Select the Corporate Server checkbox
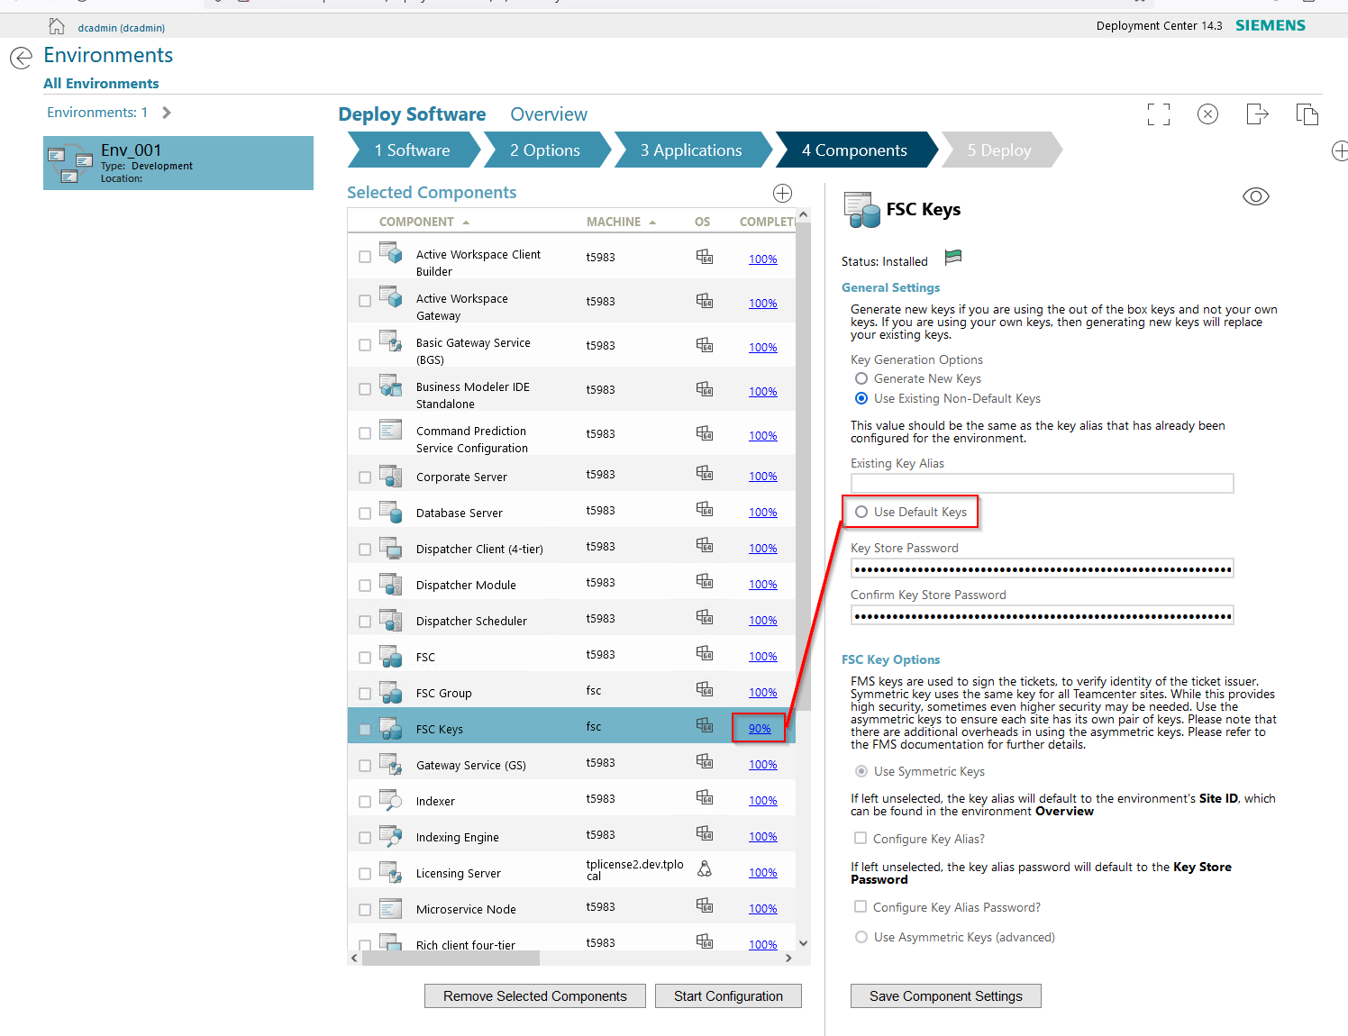This screenshot has height=1036, width=1348. [x=365, y=477]
